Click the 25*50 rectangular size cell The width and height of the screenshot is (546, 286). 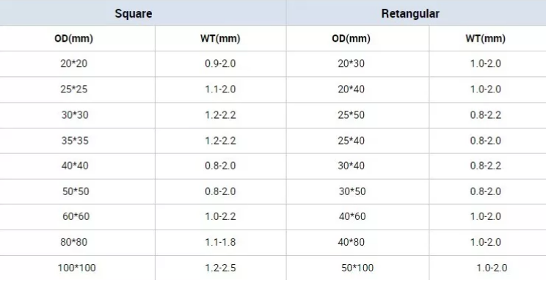pyautogui.click(x=351, y=115)
